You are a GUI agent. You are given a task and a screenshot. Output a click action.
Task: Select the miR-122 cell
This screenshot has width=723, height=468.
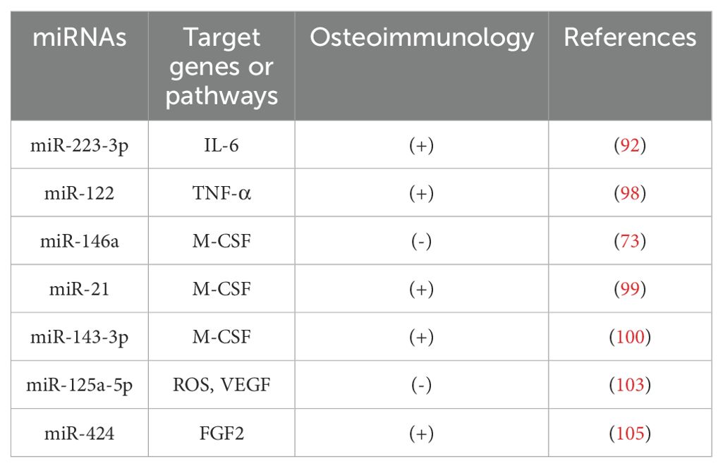click(80, 192)
